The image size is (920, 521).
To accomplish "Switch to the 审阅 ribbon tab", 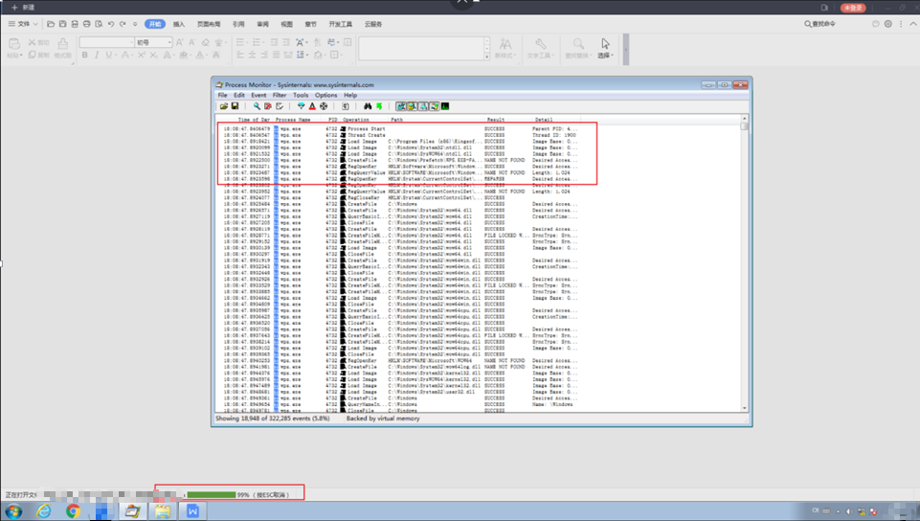I will point(262,24).
